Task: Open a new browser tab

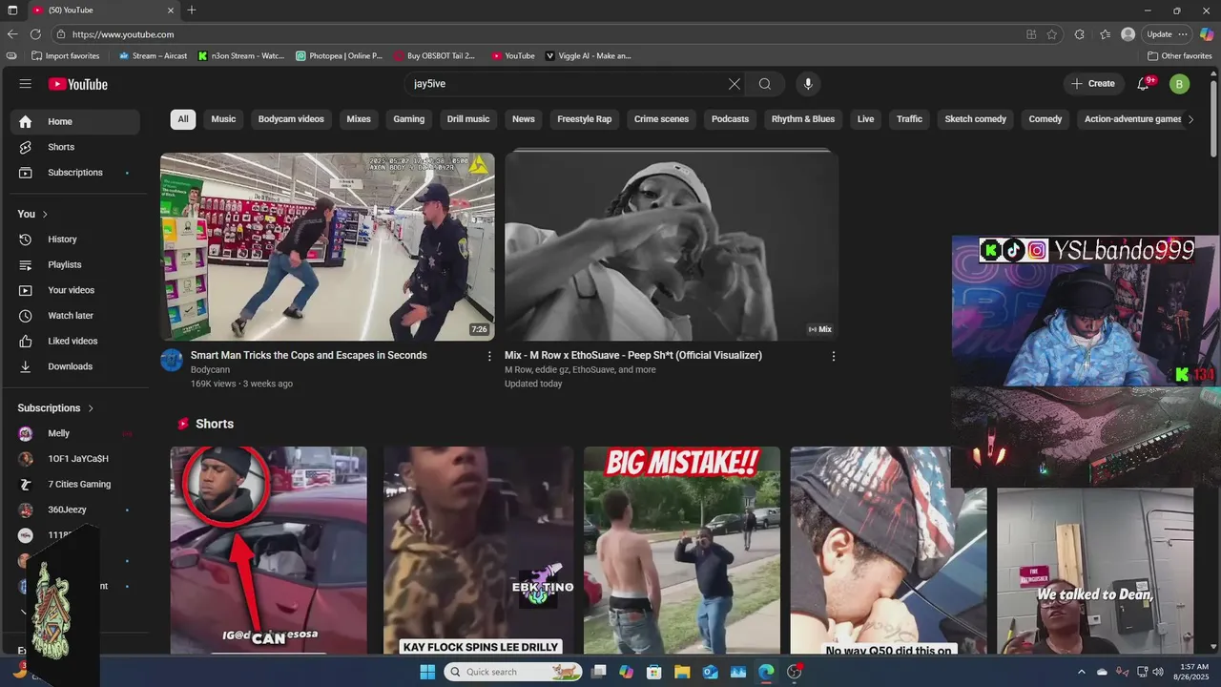Action: tap(192, 10)
